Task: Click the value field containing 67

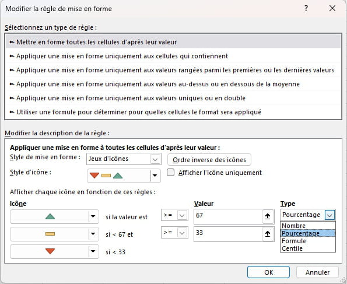Action: coord(228,216)
